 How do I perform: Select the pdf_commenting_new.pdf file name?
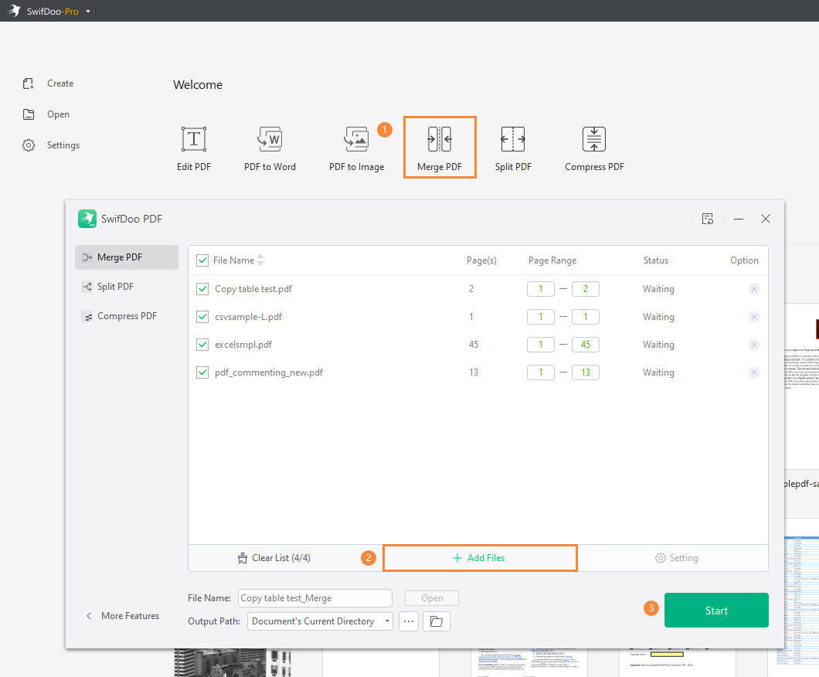pos(269,373)
